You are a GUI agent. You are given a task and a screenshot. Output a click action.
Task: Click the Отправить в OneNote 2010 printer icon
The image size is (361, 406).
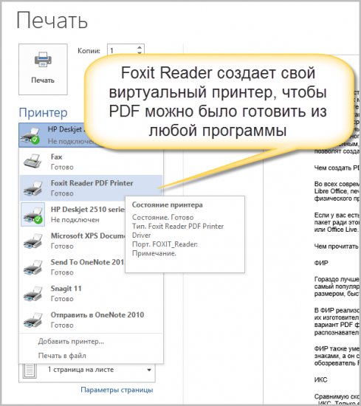[x=32, y=320]
